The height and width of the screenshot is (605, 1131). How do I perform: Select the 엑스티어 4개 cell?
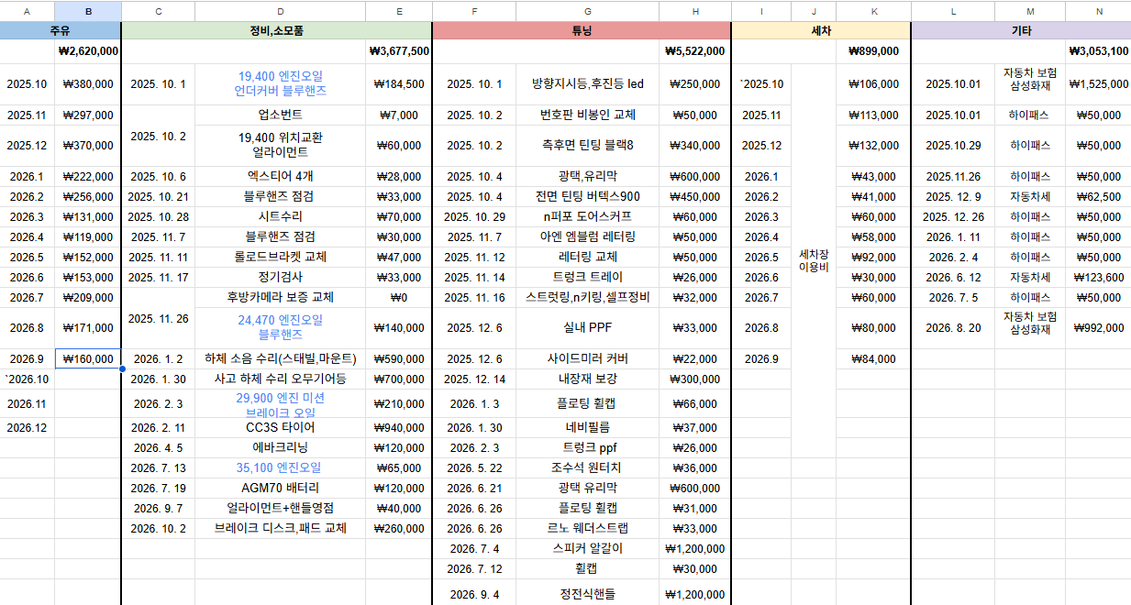click(280, 176)
